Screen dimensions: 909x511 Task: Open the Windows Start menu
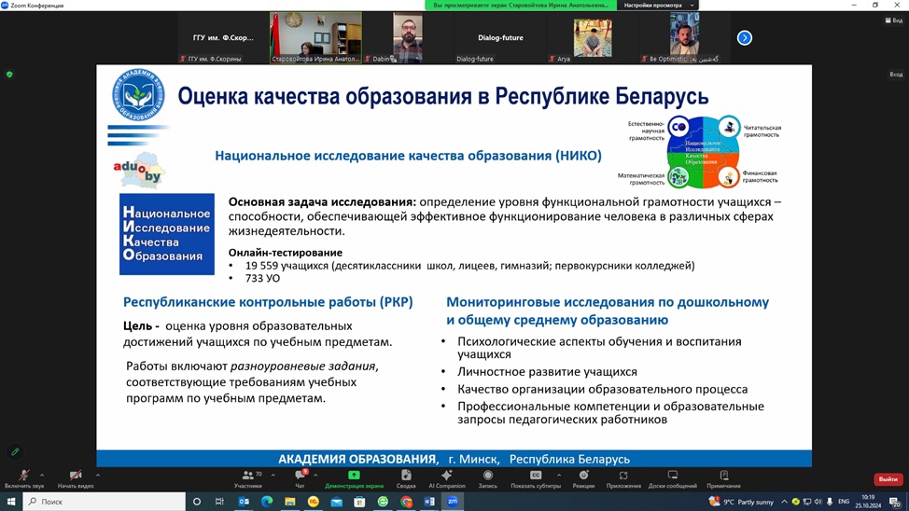11,502
